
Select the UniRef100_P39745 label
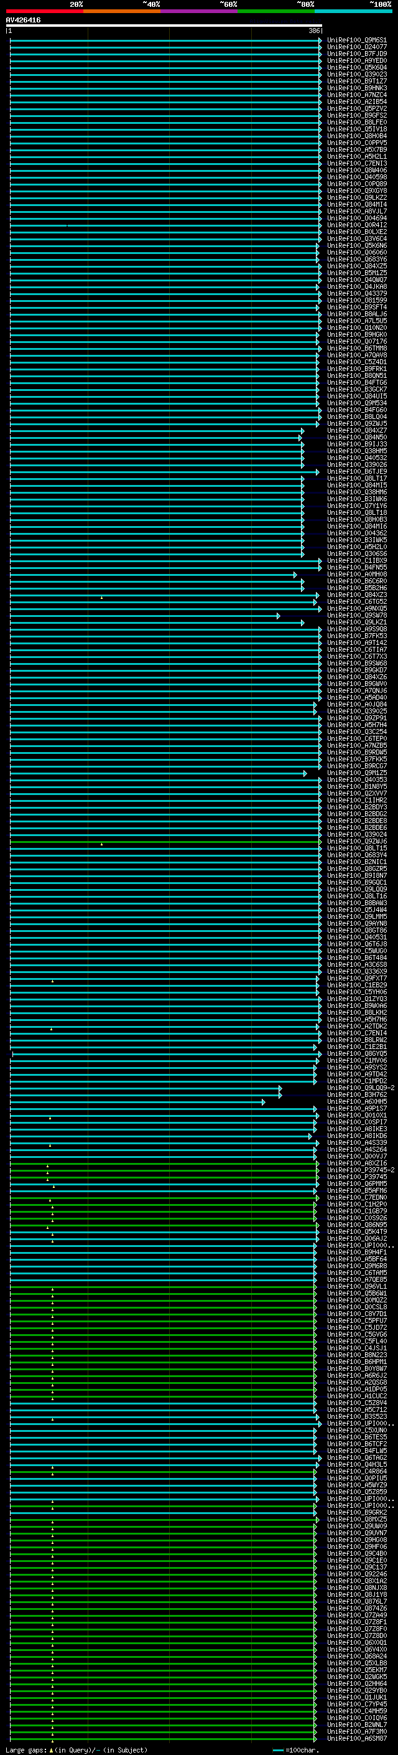point(357,1177)
